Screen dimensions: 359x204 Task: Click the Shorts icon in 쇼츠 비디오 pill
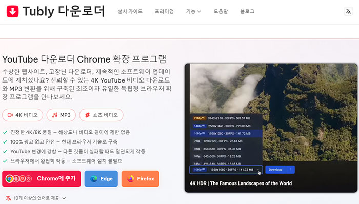(88, 115)
